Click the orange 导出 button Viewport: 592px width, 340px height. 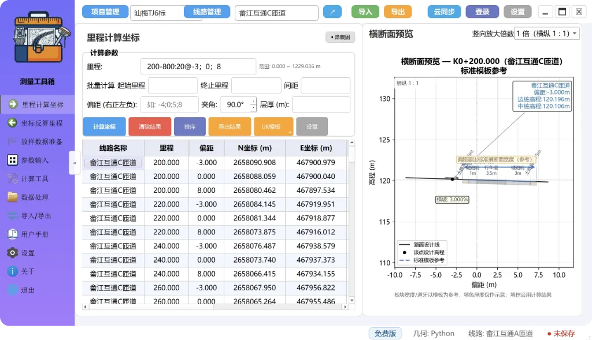coord(398,12)
